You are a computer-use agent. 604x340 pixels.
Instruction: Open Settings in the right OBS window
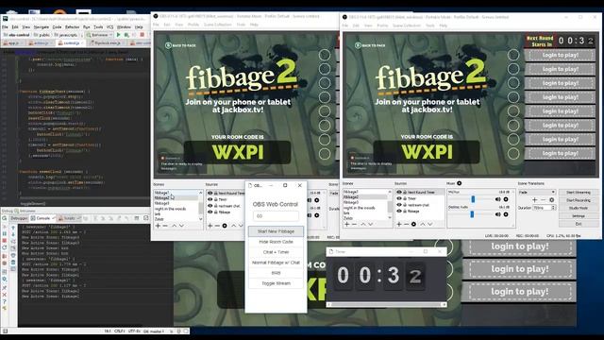(x=579, y=216)
